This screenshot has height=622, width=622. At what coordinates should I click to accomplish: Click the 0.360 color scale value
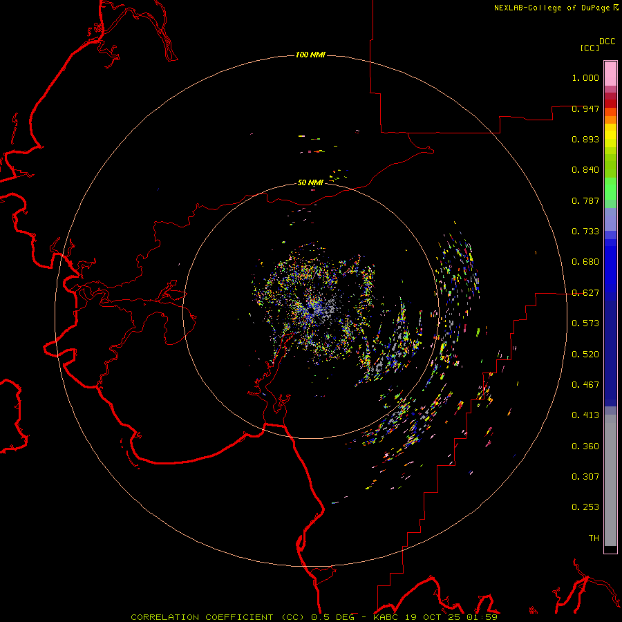585,446
